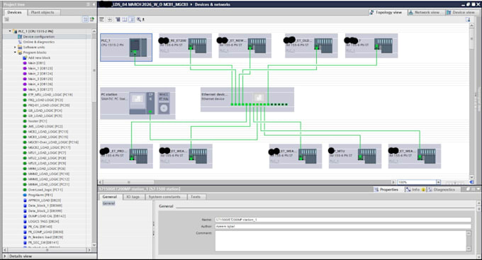482x260 pixels.
Task: Select the PLC_1 CPU 1515-2 PN device
Action: click(126, 47)
